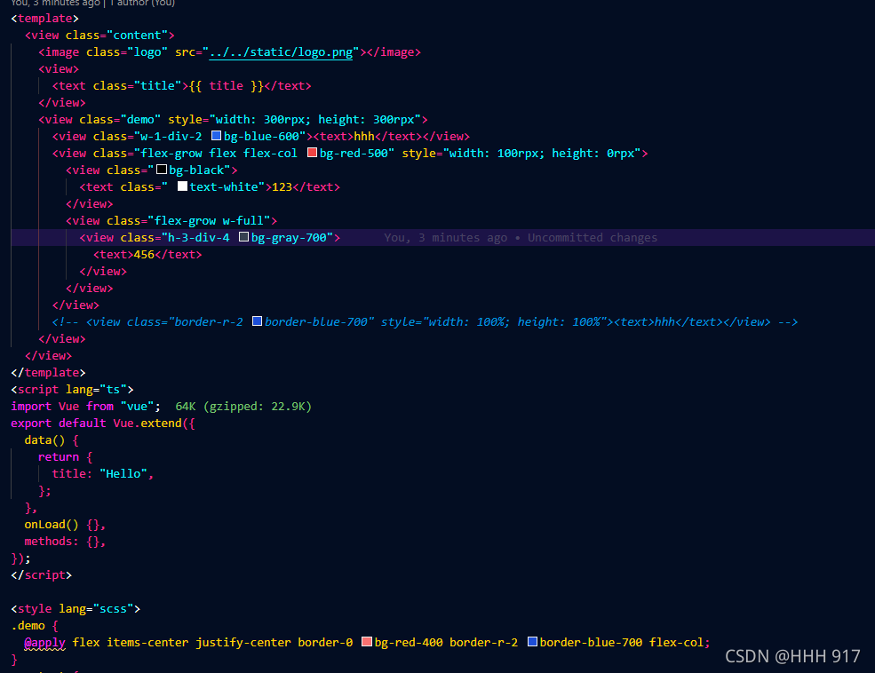Click the red color decorator beside bg-red-500
Screen dimensions: 875x673
(312, 153)
